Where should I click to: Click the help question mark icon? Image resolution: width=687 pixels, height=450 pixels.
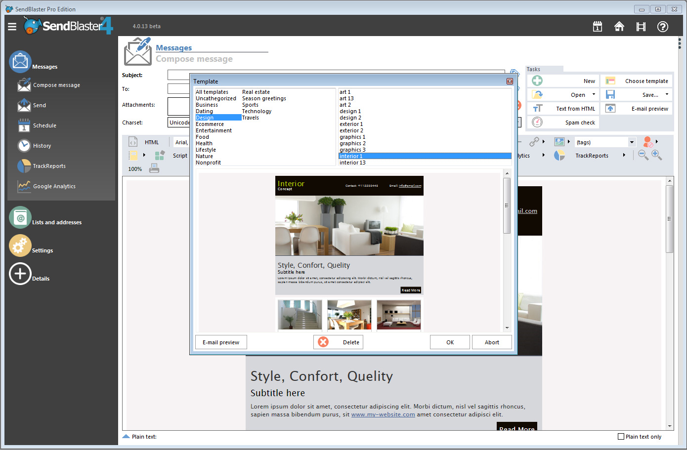[663, 27]
